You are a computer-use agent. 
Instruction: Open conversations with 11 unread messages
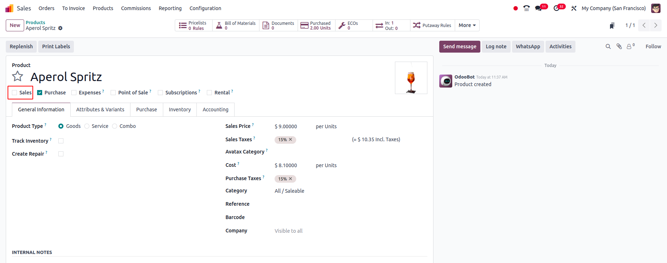point(541,8)
